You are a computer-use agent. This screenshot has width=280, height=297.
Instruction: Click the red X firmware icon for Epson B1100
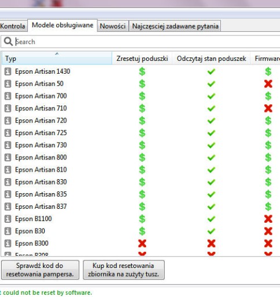268,219
